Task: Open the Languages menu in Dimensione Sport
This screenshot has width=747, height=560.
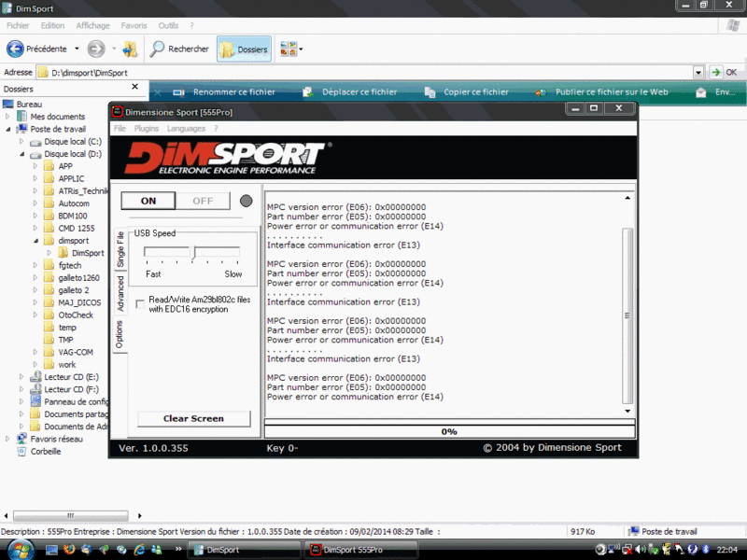Action: (x=186, y=129)
